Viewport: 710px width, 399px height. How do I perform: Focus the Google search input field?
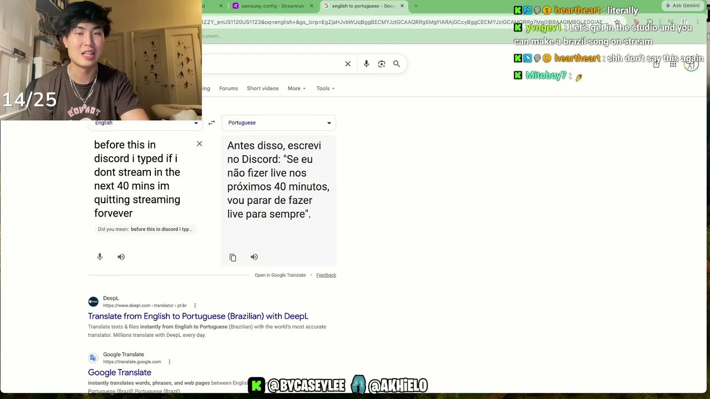272,64
